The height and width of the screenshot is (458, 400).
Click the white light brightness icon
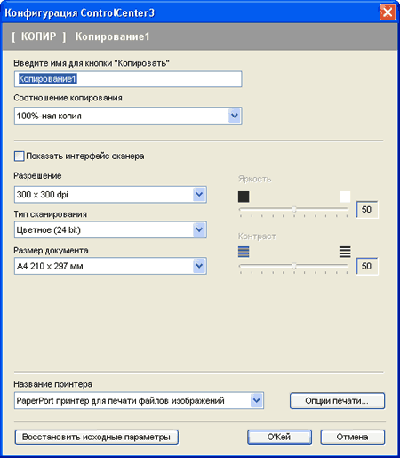(x=345, y=197)
